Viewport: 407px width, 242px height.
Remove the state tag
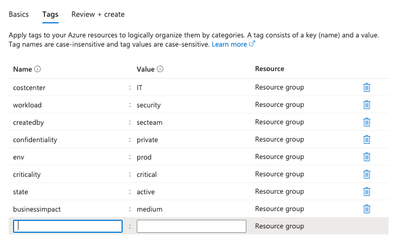pyautogui.click(x=367, y=192)
